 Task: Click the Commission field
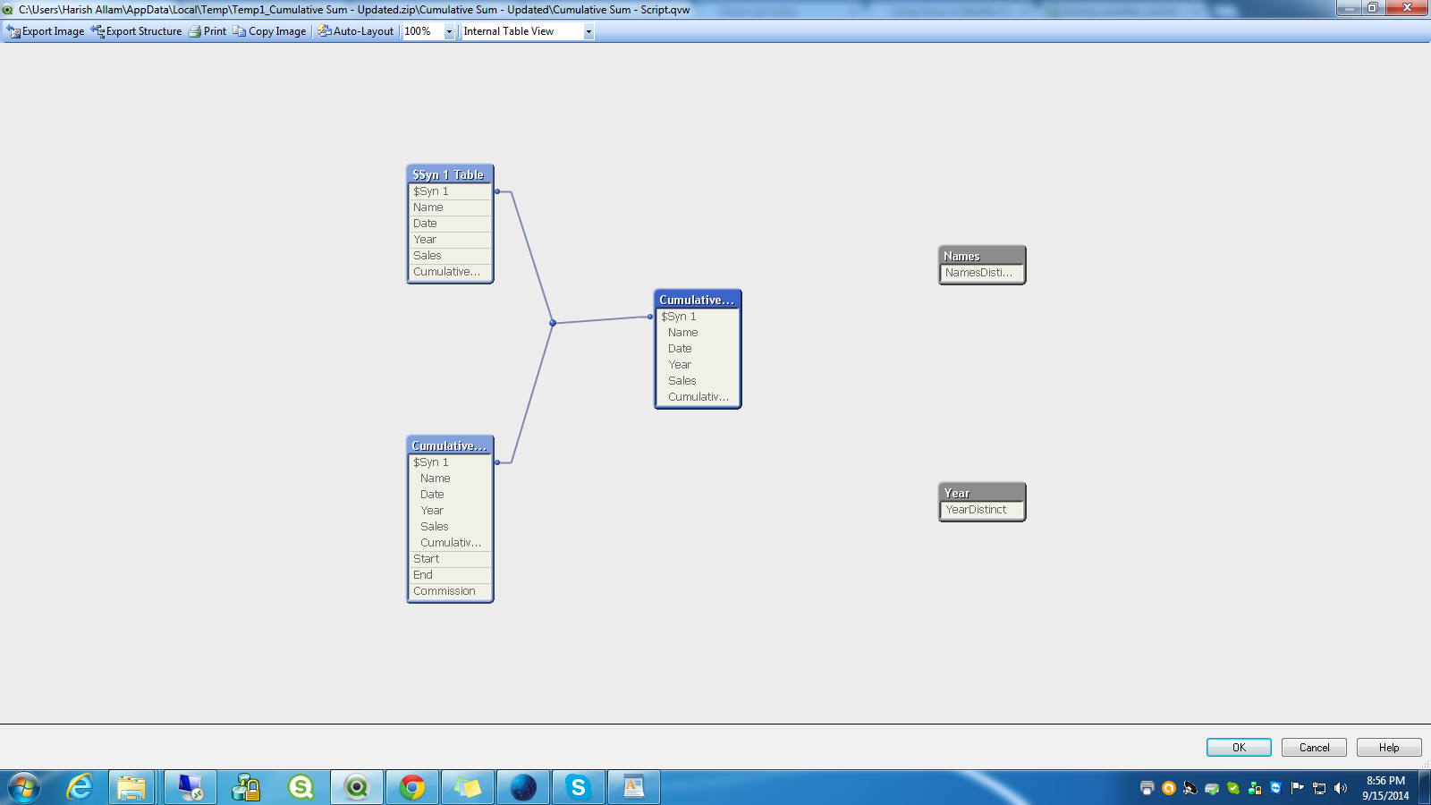[x=450, y=591]
